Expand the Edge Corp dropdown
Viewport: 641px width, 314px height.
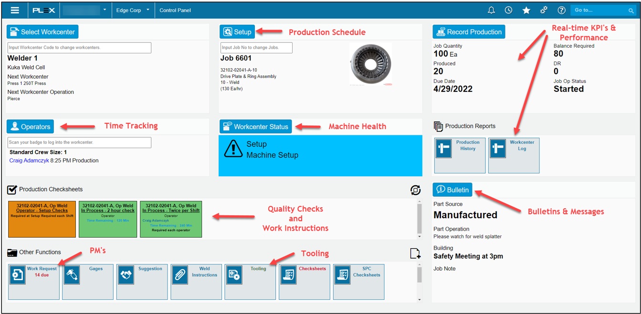pos(133,10)
